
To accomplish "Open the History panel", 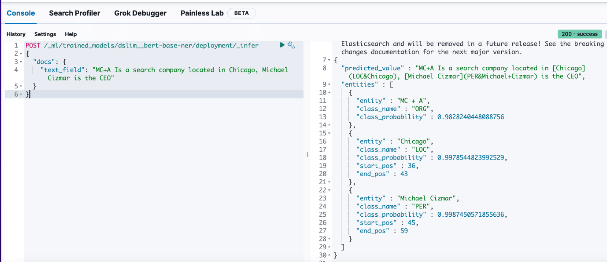I will point(16,34).
